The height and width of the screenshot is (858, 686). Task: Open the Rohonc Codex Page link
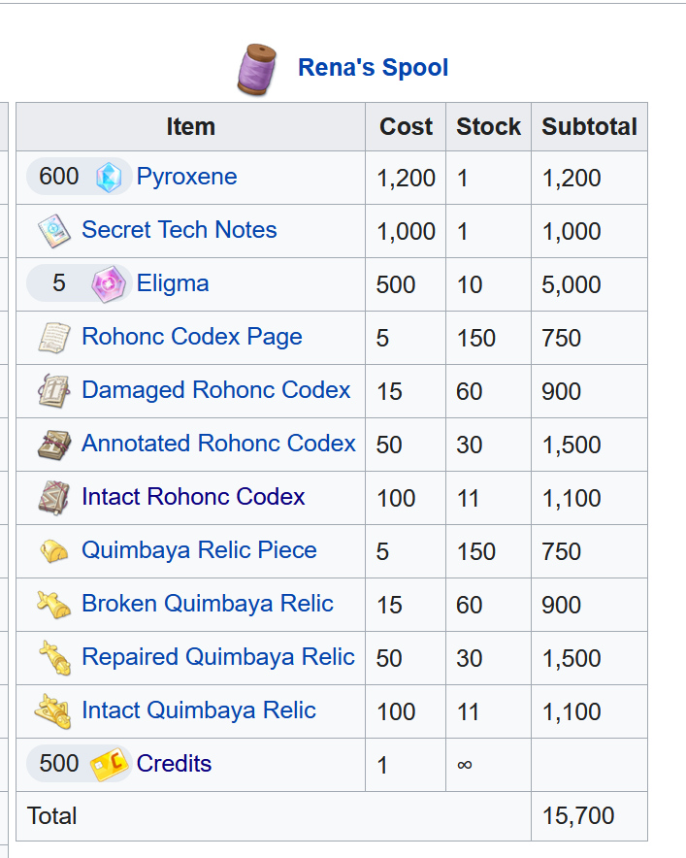click(x=191, y=337)
